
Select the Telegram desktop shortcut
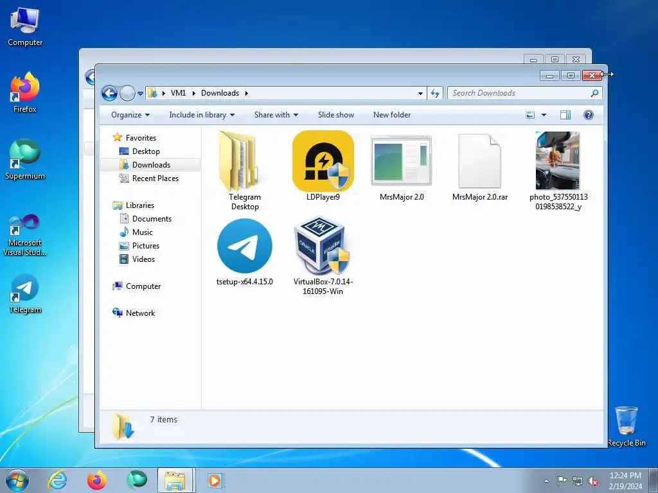coord(25,294)
